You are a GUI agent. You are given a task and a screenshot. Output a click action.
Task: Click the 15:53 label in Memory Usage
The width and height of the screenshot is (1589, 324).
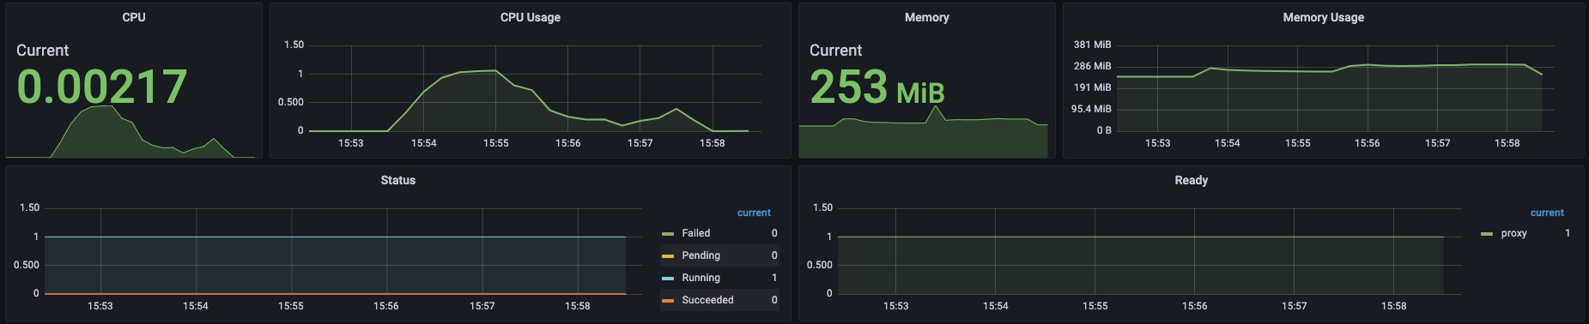pos(1158,143)
